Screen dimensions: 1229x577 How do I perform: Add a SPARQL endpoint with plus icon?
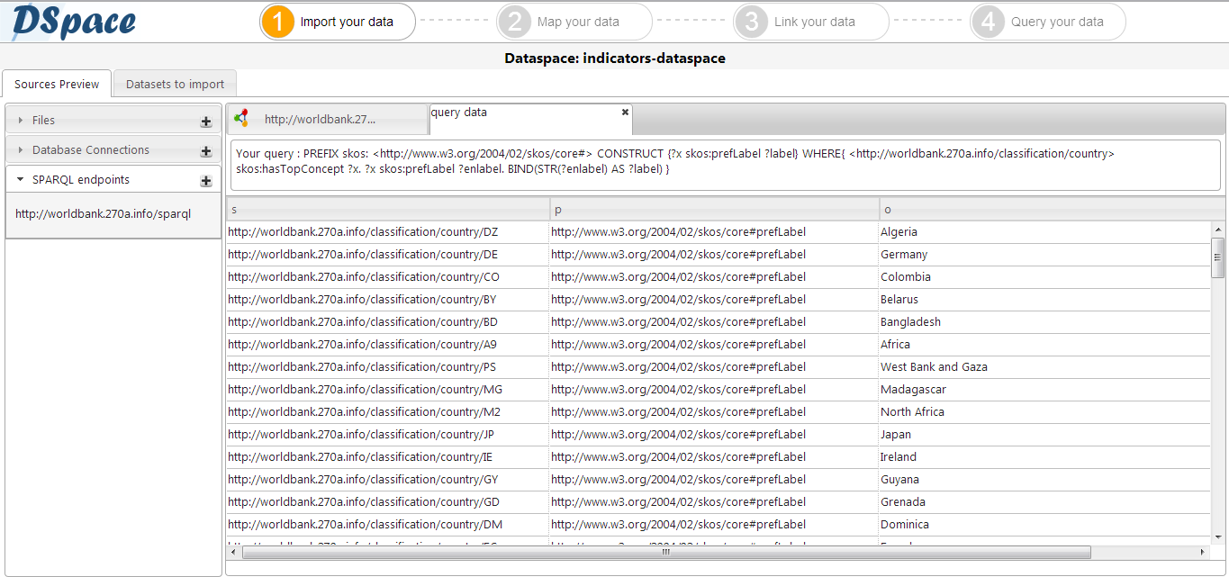(206, 181)
